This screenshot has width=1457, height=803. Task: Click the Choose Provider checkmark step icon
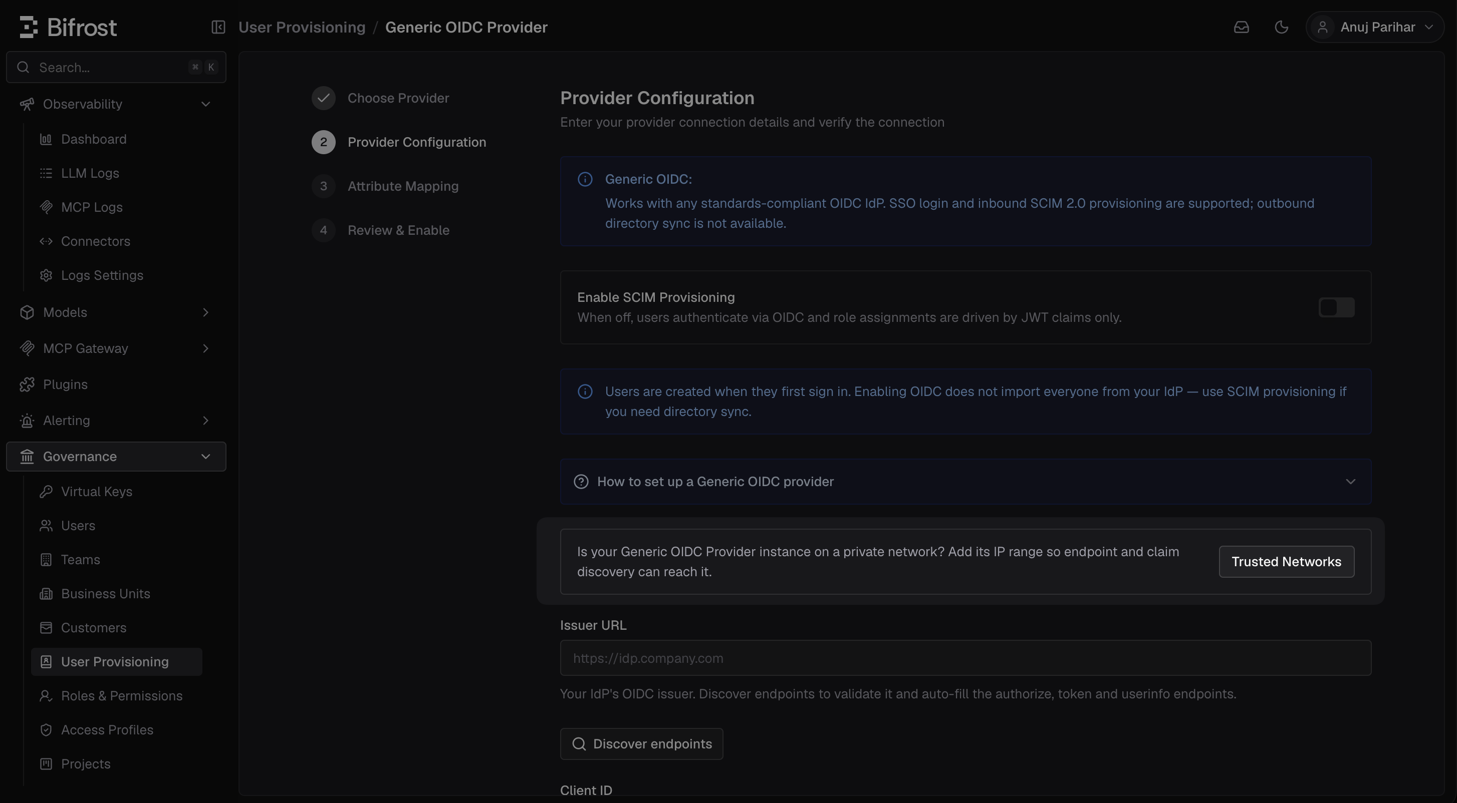tap(324, 98)
